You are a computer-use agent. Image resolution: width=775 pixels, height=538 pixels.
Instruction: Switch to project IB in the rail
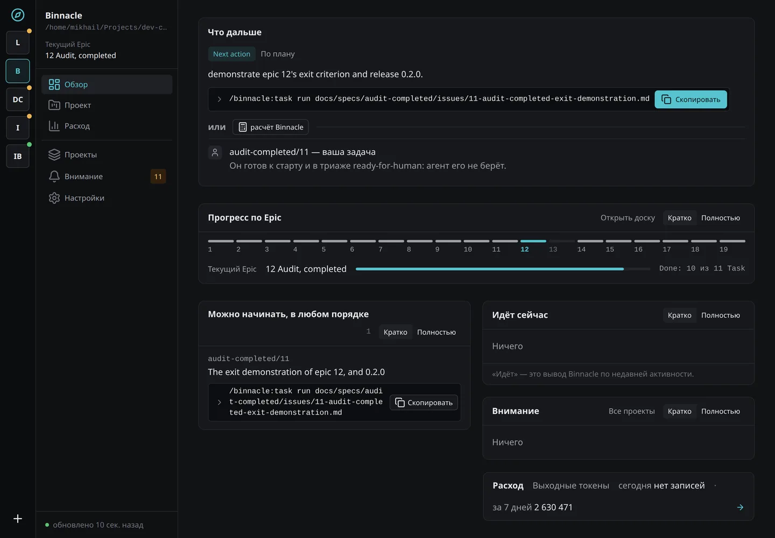pyautogui.click(x=18, y=156)
